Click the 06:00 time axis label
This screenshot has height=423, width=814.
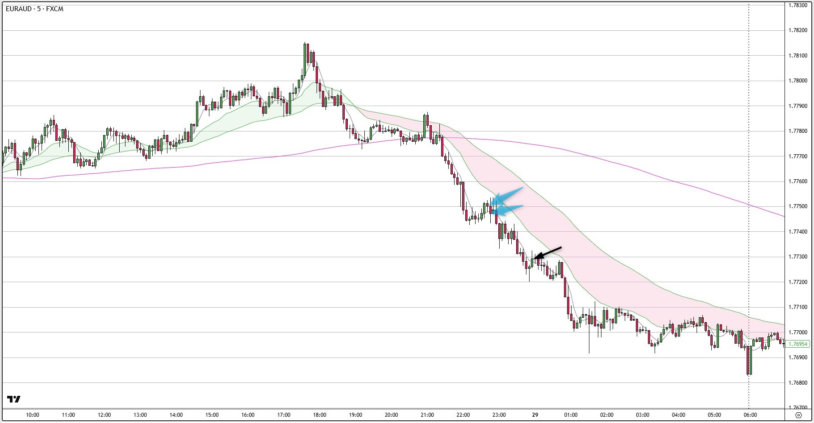750,415
